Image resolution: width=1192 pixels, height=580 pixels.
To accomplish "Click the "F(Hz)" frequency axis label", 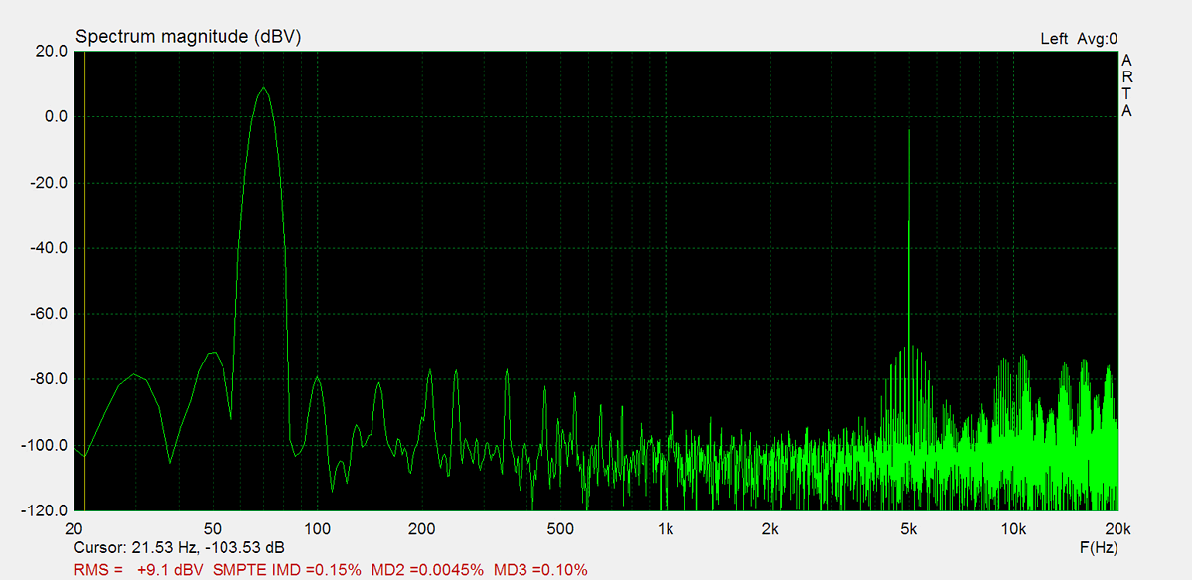I will [1100, 548].
